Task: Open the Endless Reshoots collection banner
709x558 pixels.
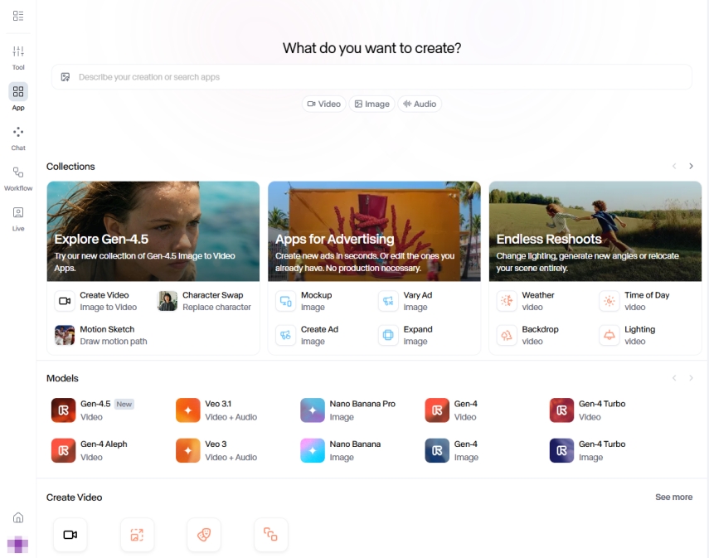Action: (595, 231)
